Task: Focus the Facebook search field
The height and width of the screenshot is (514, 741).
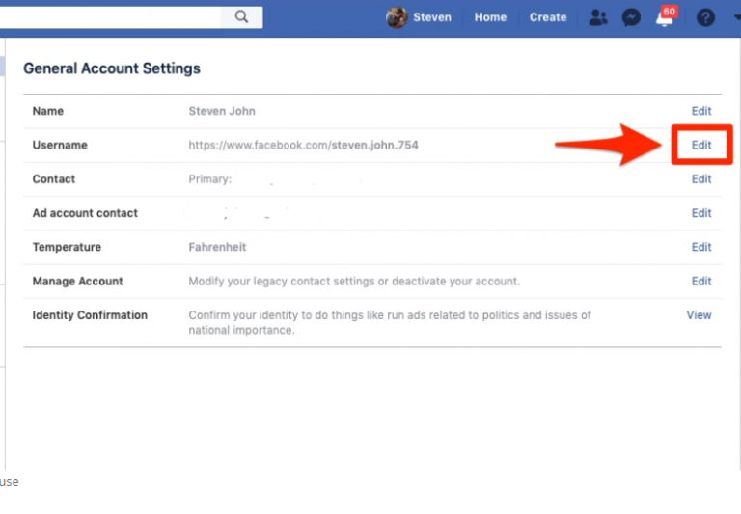Action: (x=110, y=17)
